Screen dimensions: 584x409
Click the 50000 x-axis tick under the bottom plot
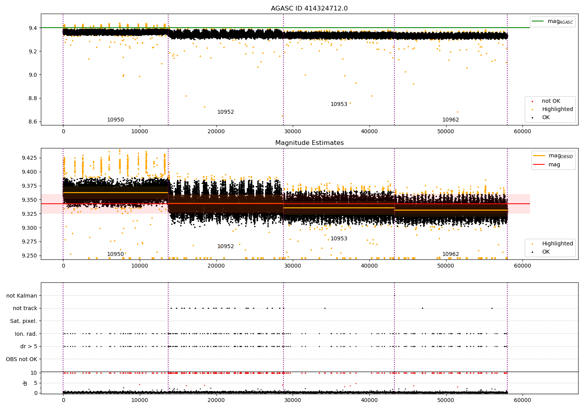pyautogui.click(x=445, y=400)
